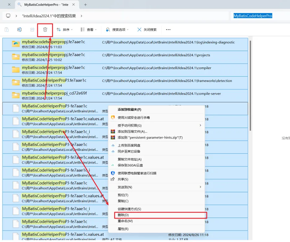Viewport: 290px width, 242px height.
Task: Click Baidu icon beside 上传到百度网盘
Action: (113, 145)
